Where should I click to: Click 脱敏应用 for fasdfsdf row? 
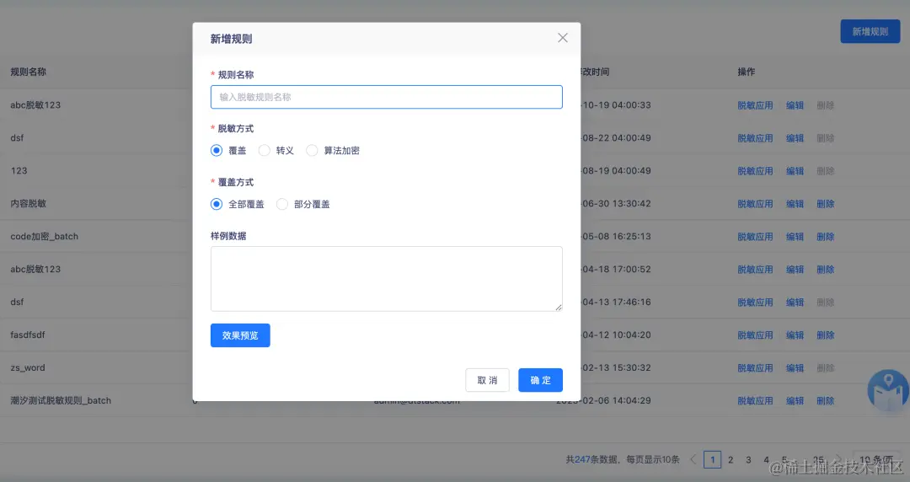click(755, 335)
